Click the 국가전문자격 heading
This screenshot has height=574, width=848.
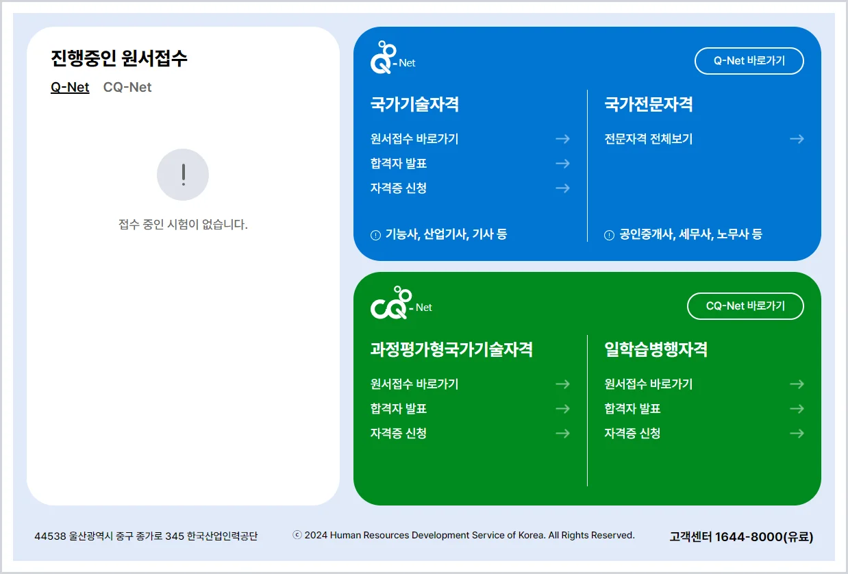649,104
